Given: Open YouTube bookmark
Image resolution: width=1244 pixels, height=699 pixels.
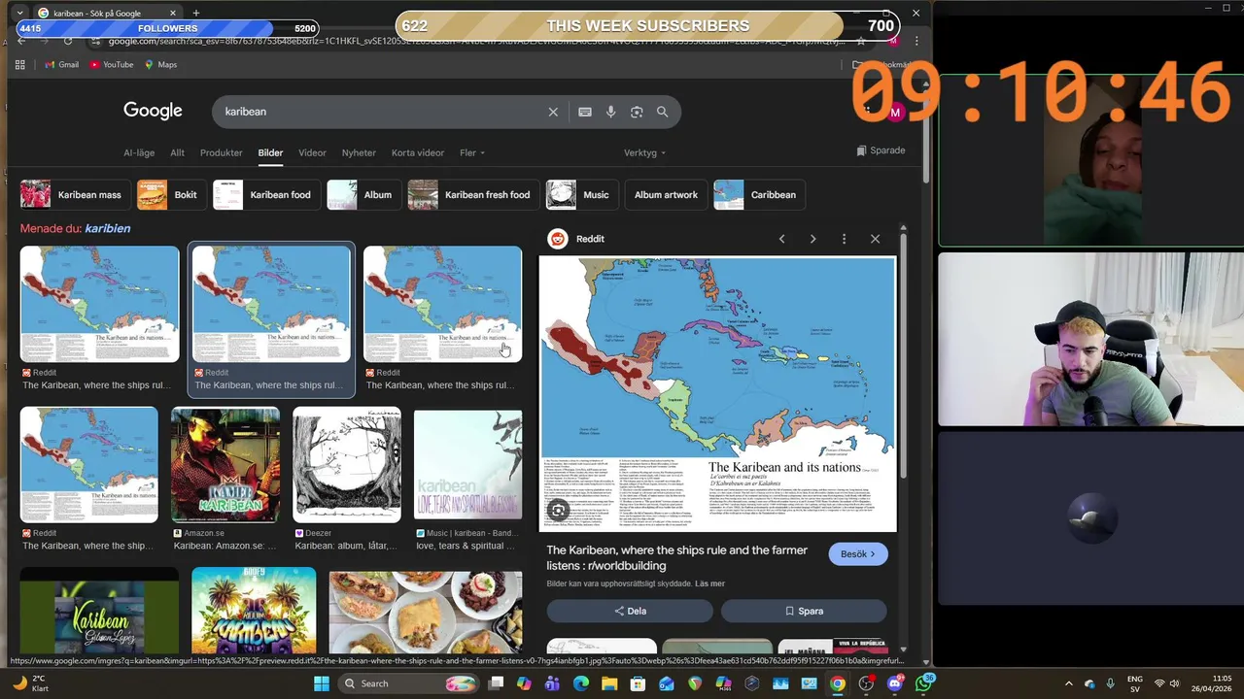Looking at the screenshot, I should pyautogui.click(x=112, y=65).
